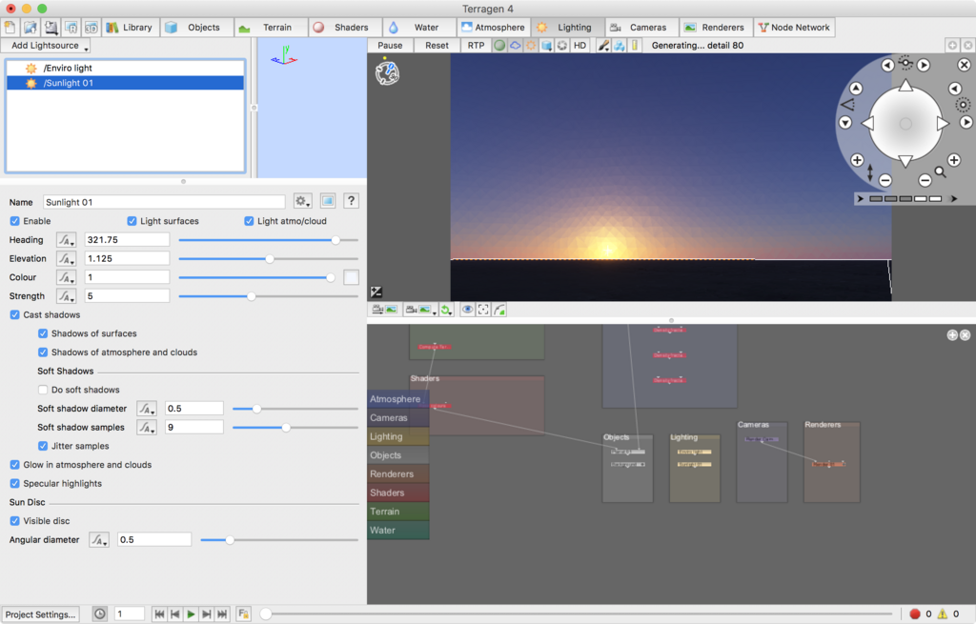Open the Library tab
This screenshot has width=976, height=624.
(130, 28)
